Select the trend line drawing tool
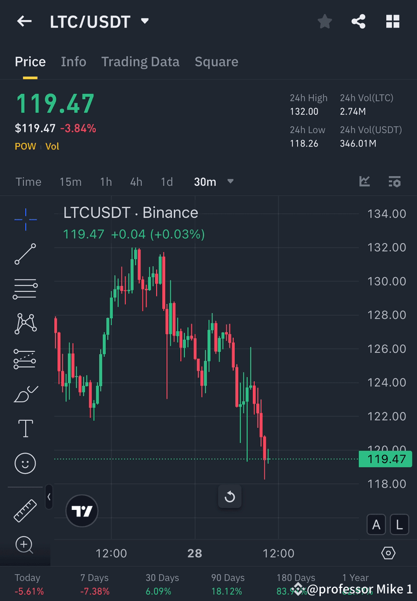Image resolution: width=417 pixels, height=601 pixels. pos(25,254)
